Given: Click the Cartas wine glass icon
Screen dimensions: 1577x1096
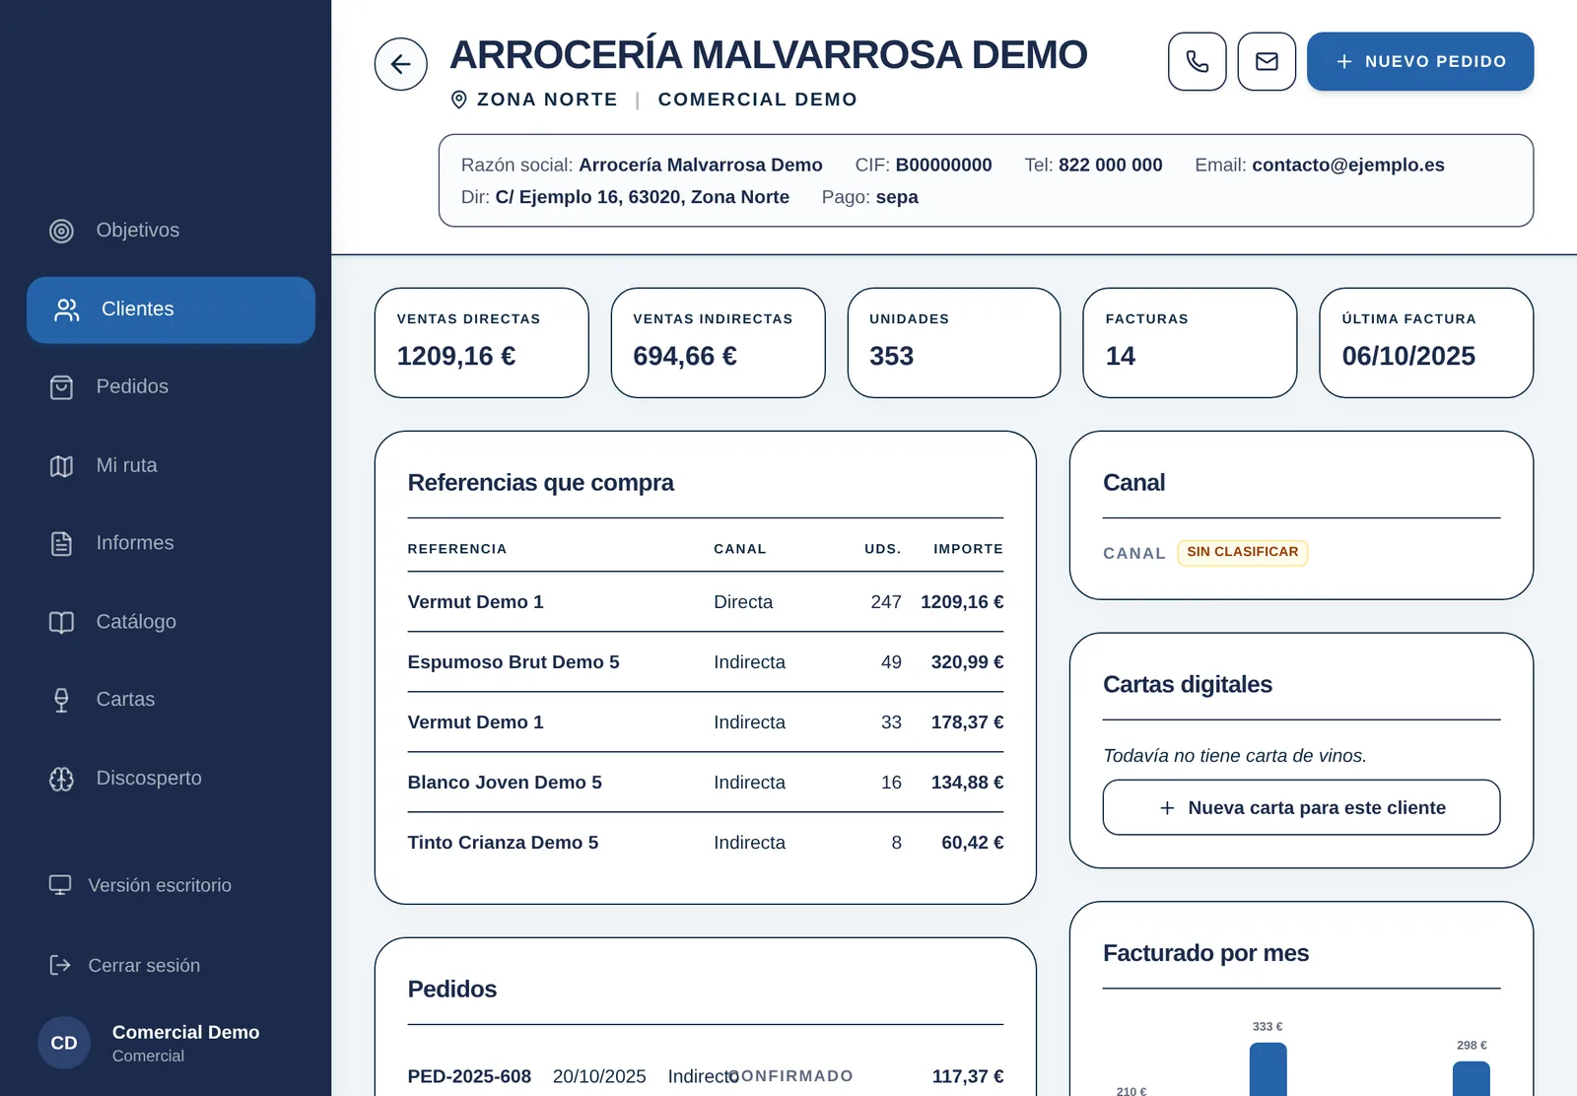Looking at the screenshot, I should tap(61, 700).
